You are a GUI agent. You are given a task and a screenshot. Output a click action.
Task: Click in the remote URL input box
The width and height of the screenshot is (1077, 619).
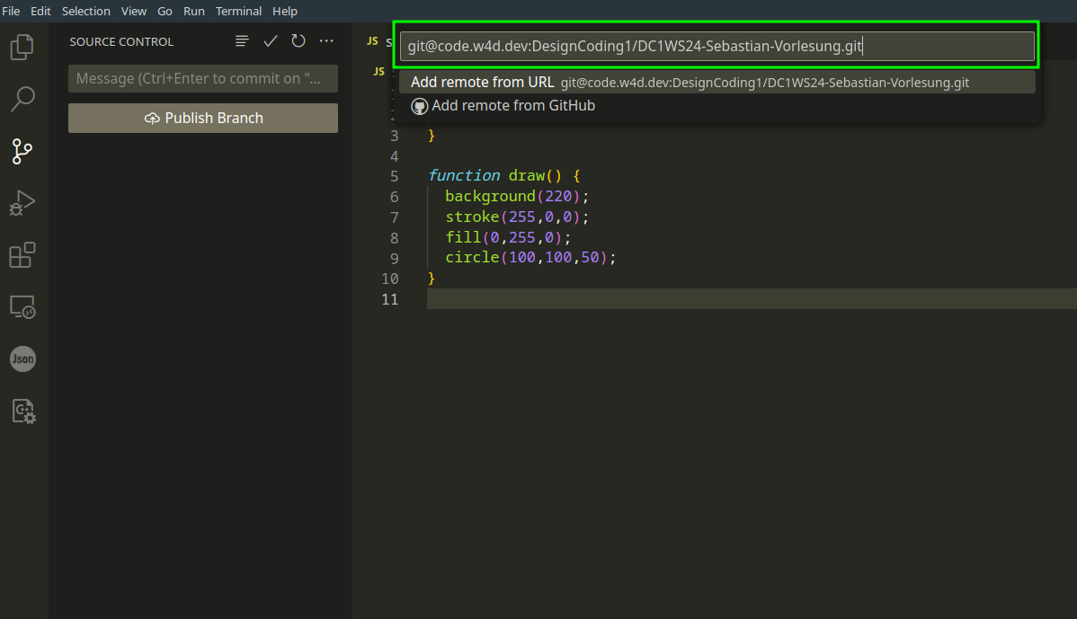[x=717, y=47]
